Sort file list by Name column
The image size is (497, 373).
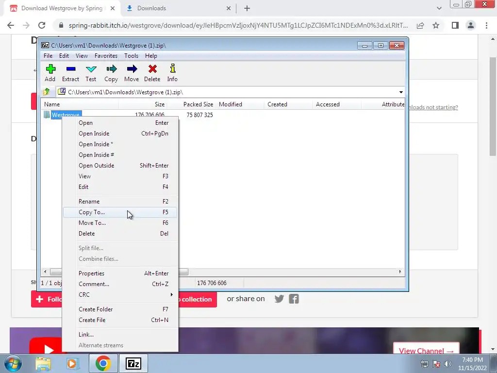(80, 104)
